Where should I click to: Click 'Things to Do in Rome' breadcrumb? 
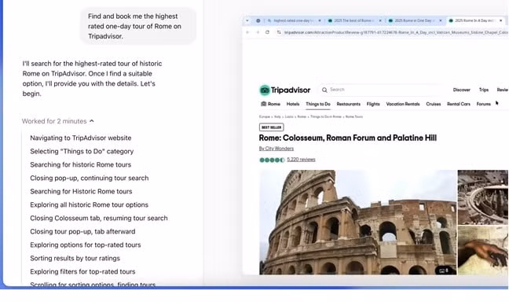(326, 116)
